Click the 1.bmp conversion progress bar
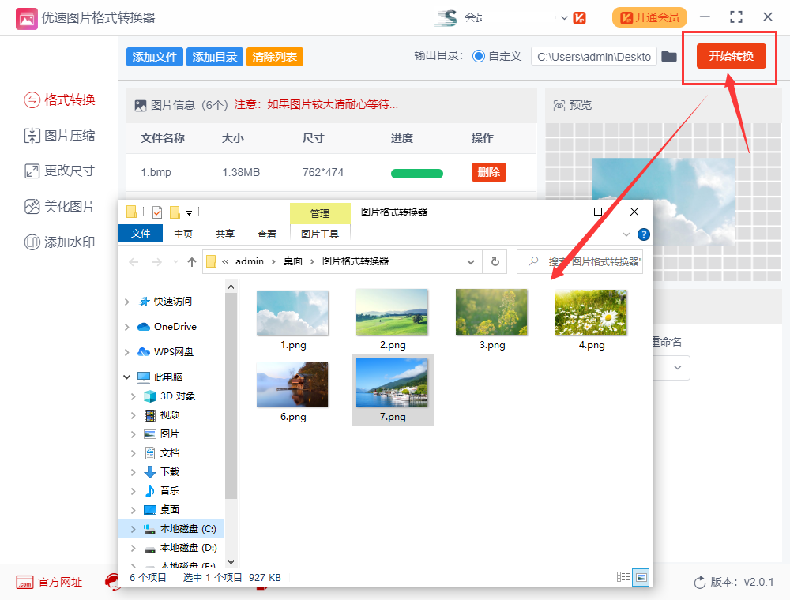The width and height of the screenshot is (790, 600). click(x=416, y=173)
